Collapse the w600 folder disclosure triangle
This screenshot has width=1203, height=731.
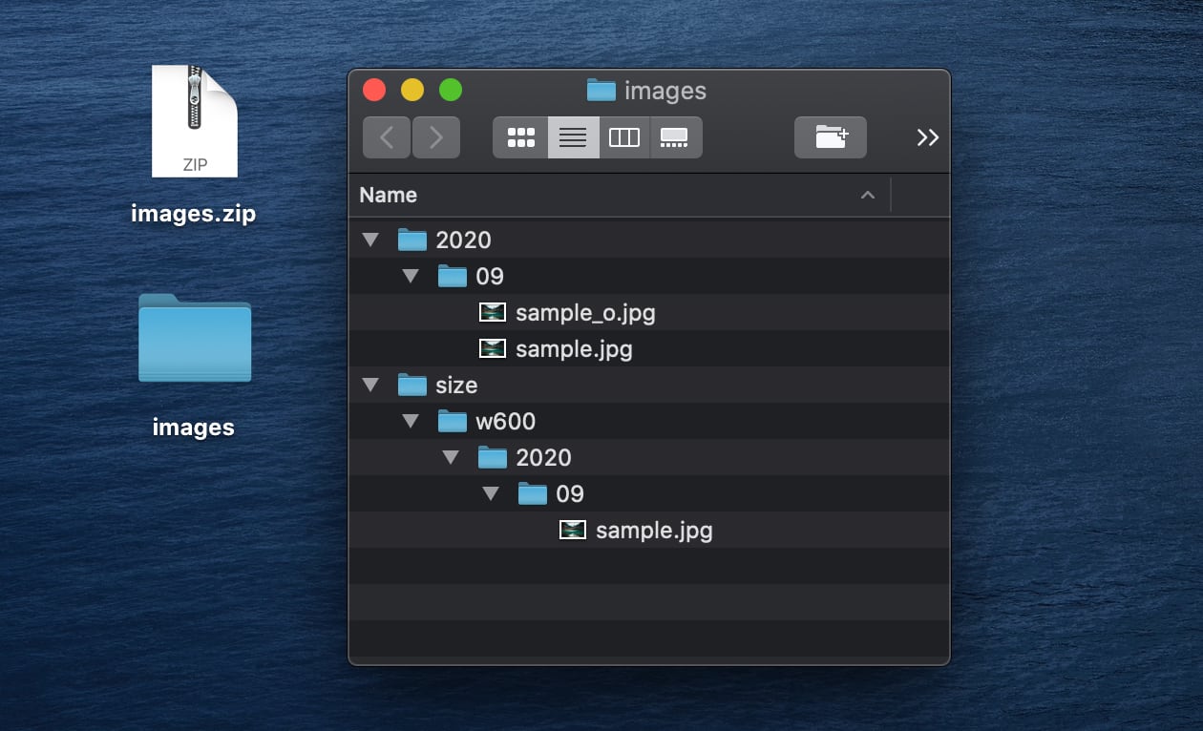(412, 421)
